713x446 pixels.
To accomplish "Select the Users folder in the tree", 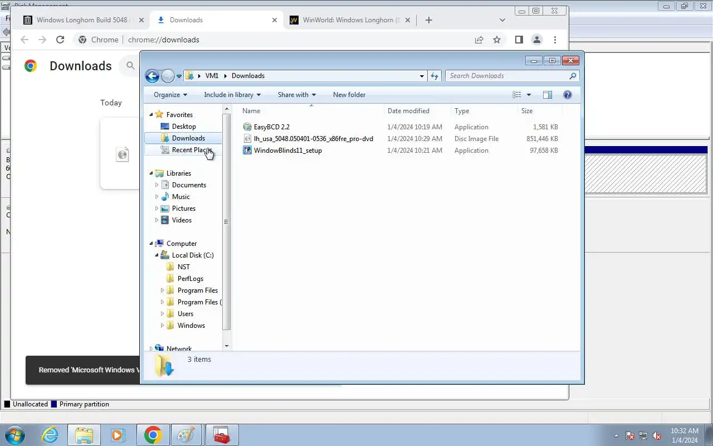I will (x=185, y=314).
